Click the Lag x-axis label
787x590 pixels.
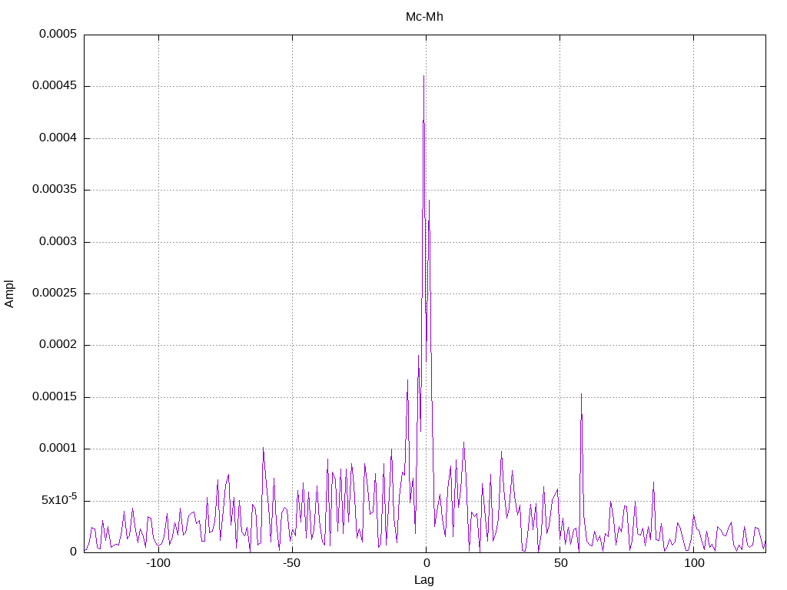click(x=424, y=580)
